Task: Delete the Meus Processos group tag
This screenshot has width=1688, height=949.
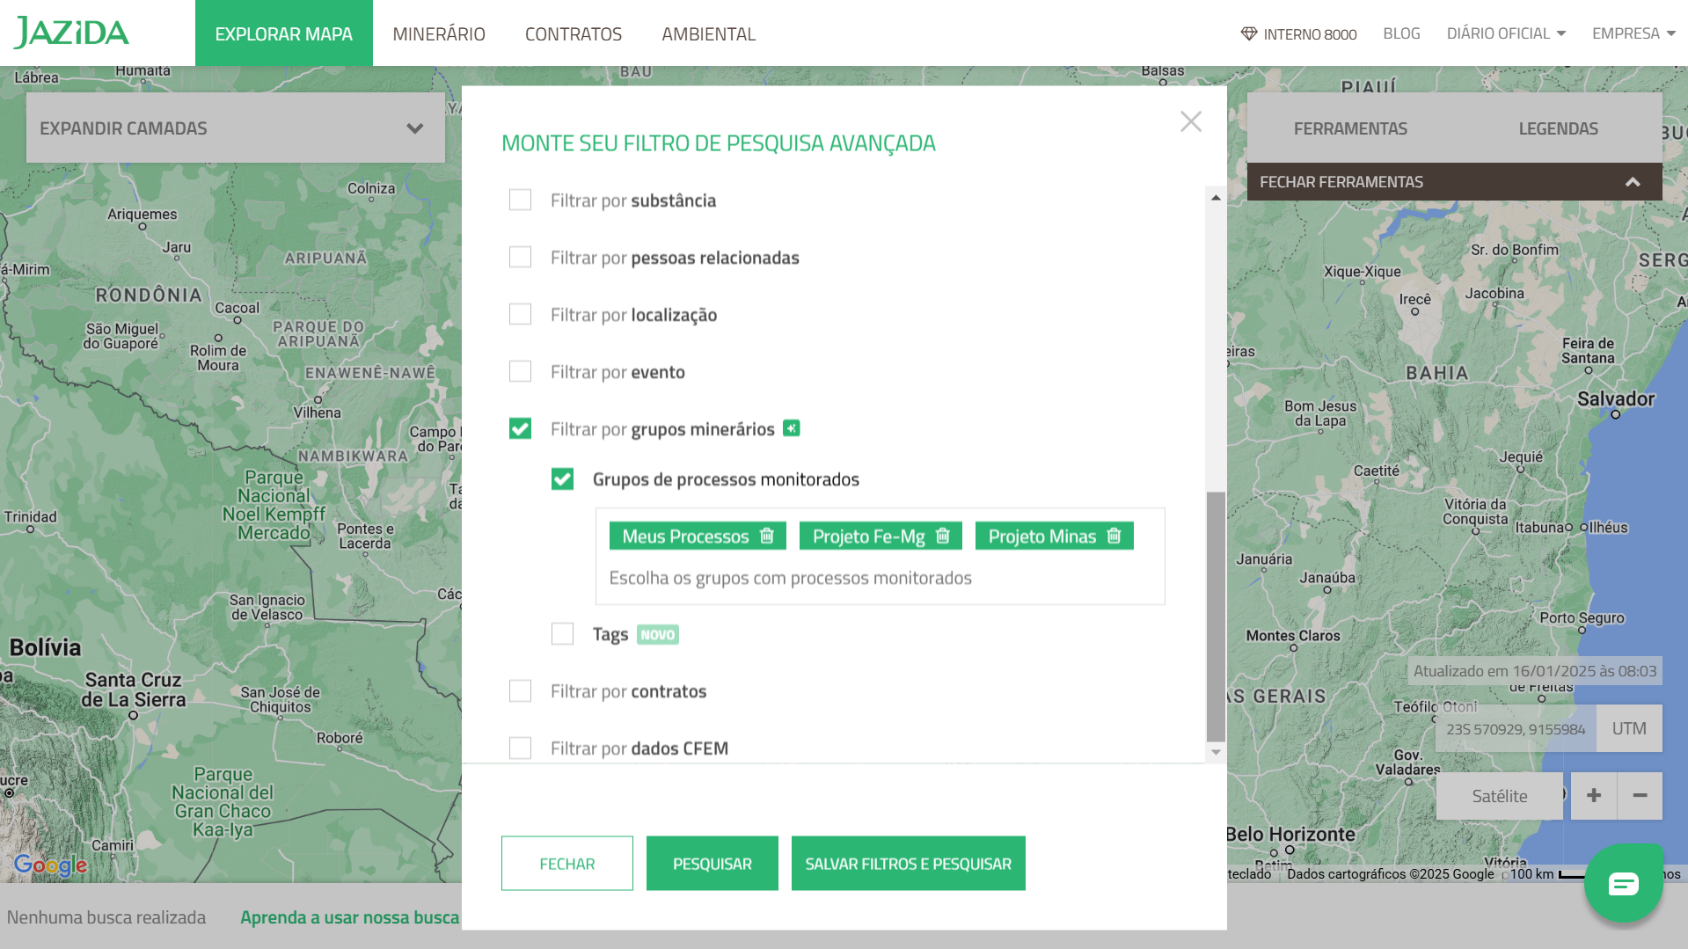Action: tap(766, 536)
